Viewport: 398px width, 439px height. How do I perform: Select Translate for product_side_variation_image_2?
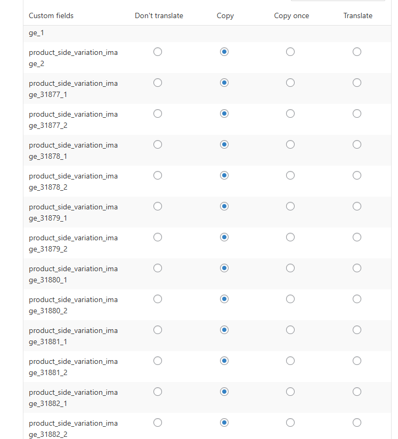(357, 52)
